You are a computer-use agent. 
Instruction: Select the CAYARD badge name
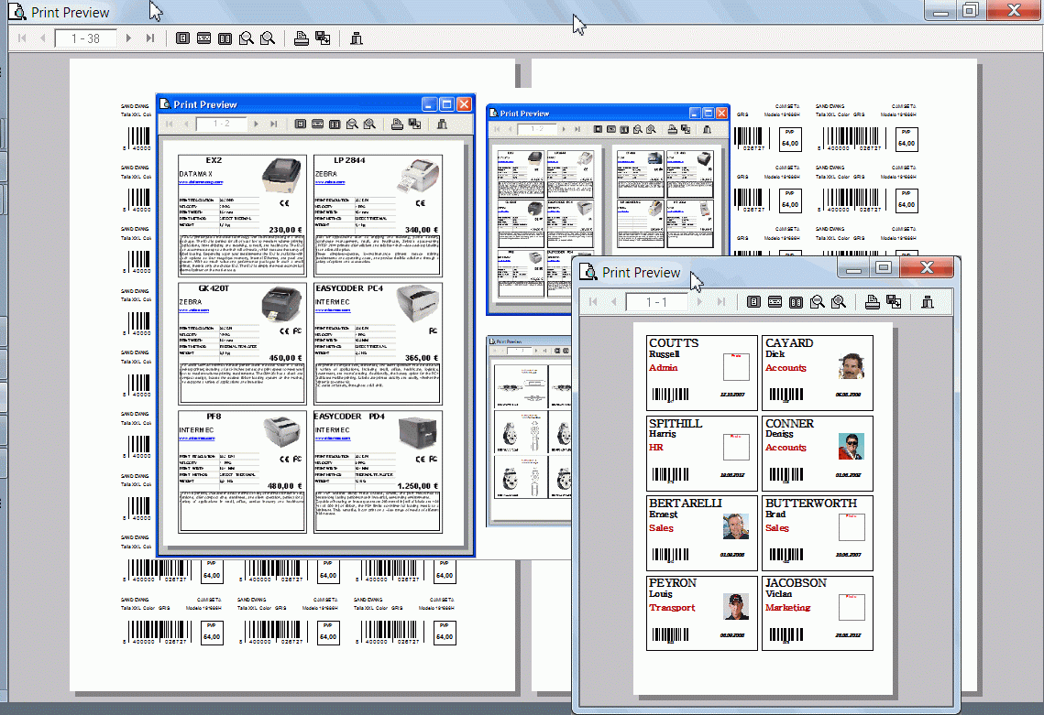pos(789,343)
